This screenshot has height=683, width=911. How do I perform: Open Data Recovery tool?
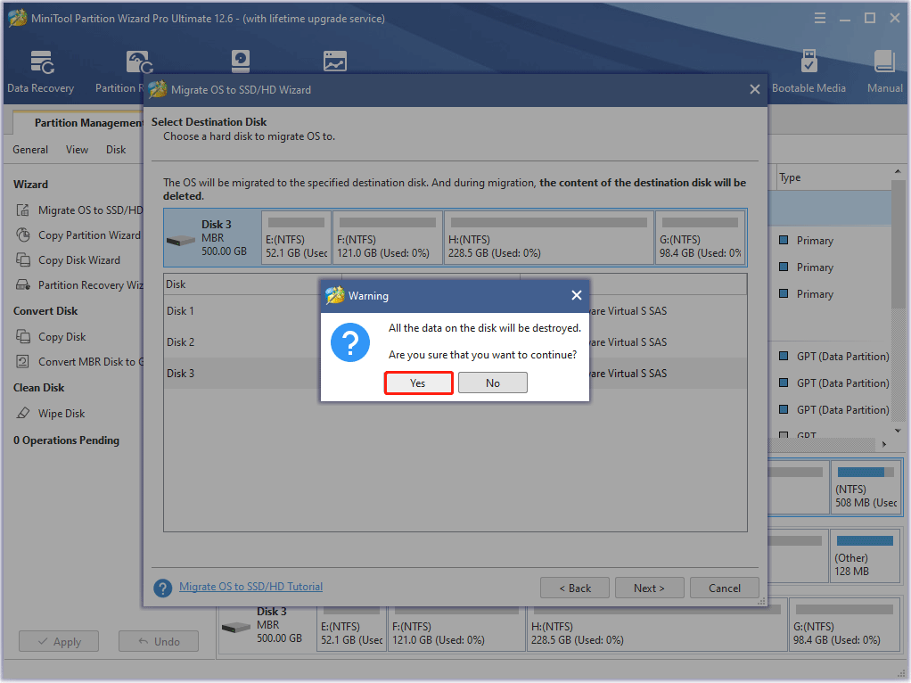(x=41, y=72)
